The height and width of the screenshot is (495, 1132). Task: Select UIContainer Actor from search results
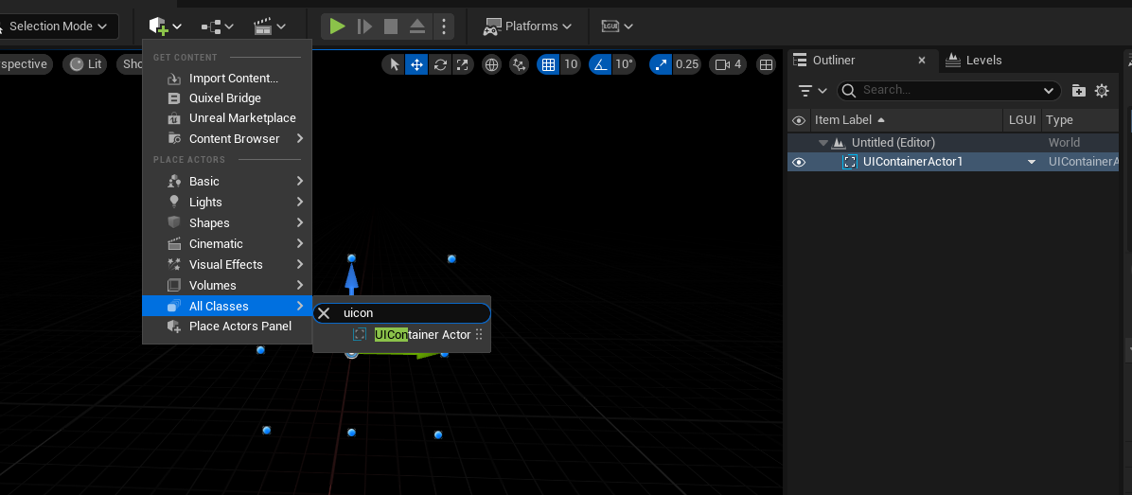422,334
